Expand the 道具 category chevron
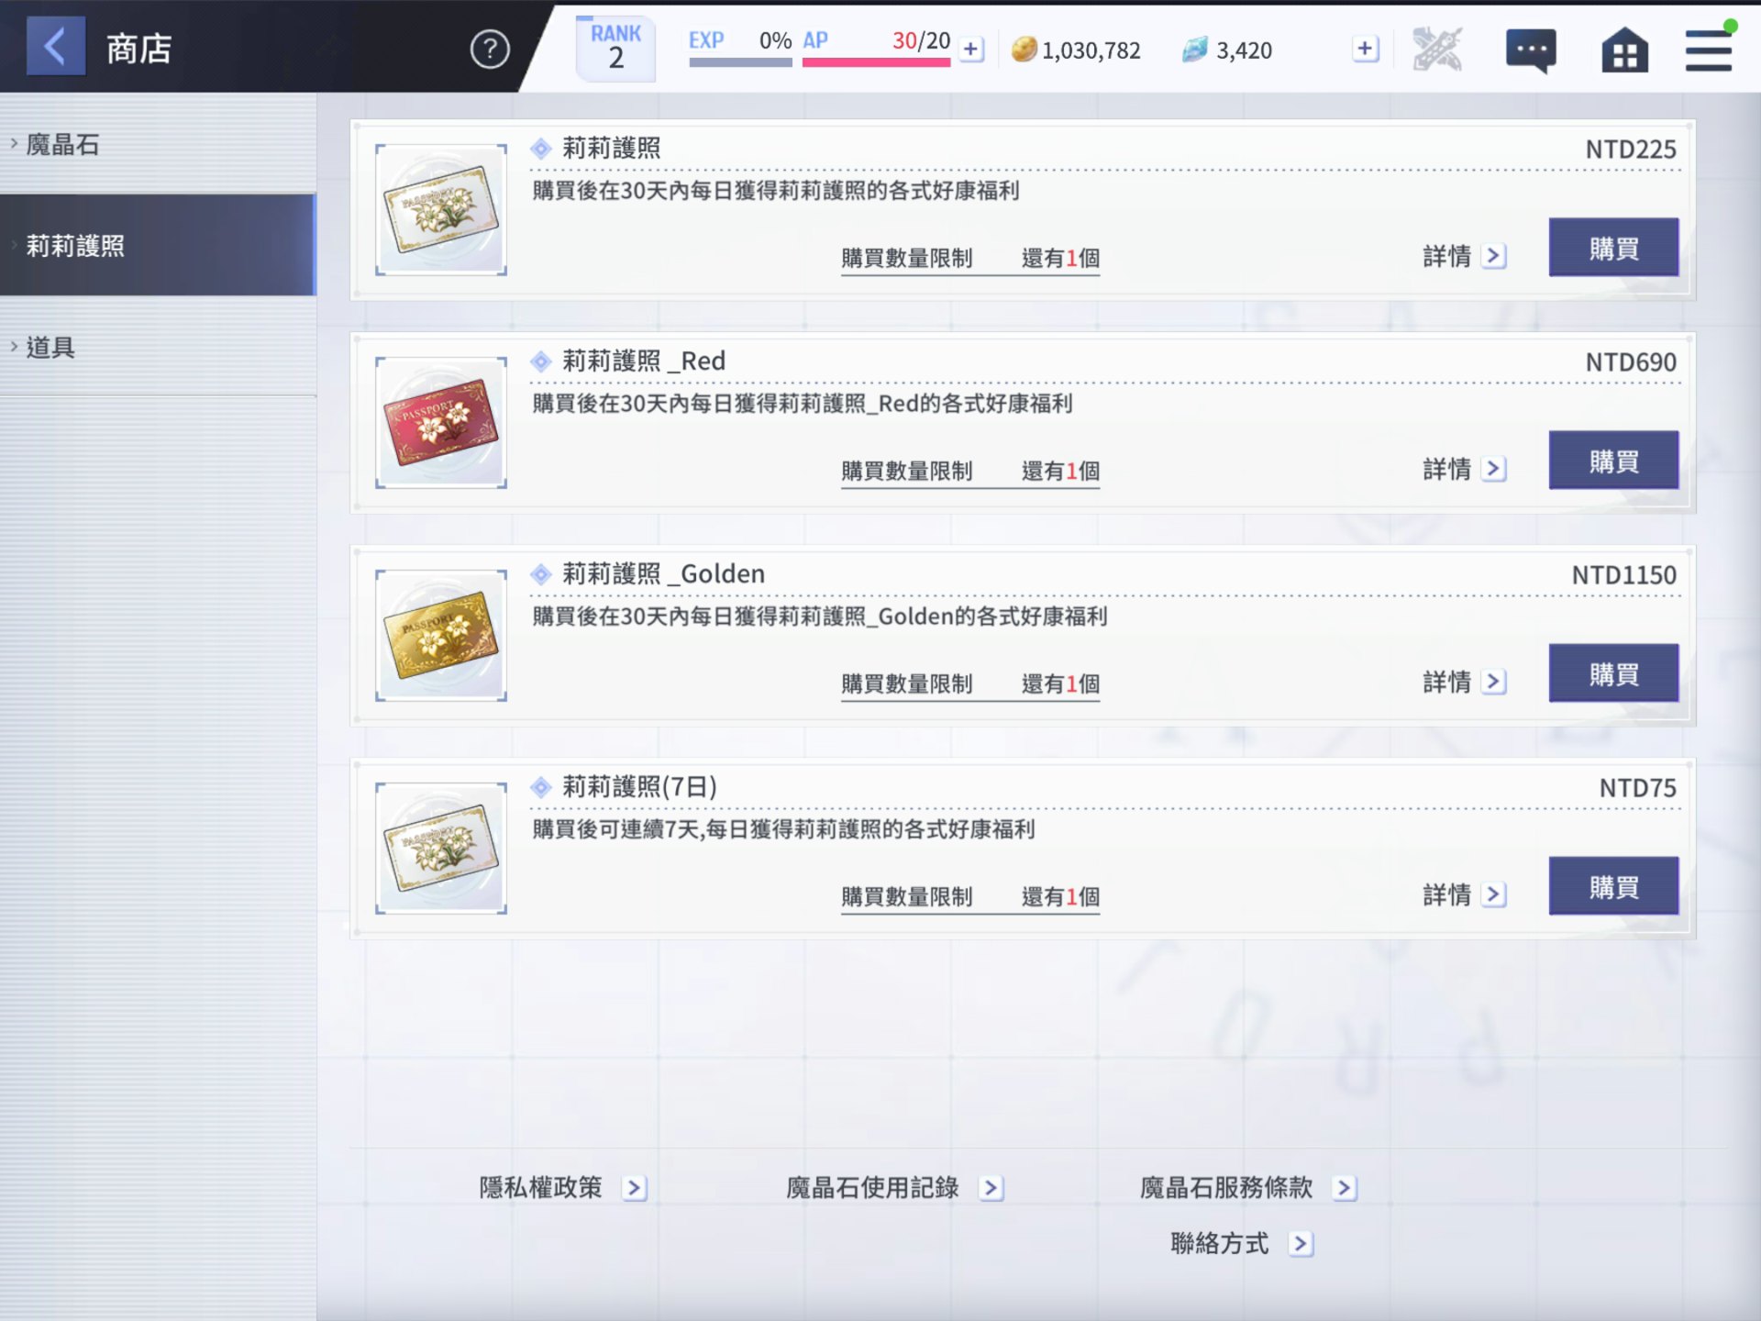 coord(13,348)
